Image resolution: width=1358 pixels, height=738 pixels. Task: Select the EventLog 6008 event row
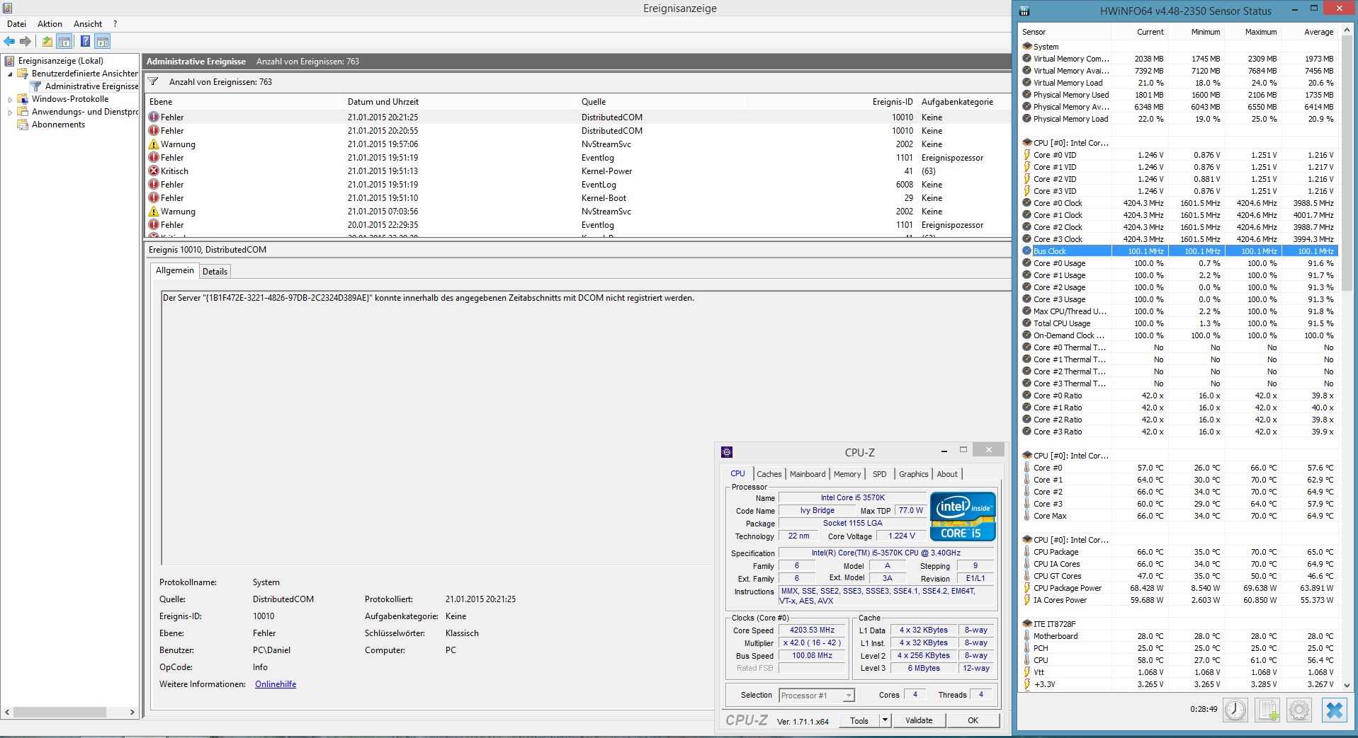tap(577, 185)
